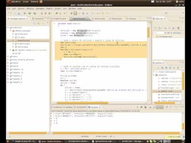Click the Sort icon in Outline toolbar

[x=162, y=68]
